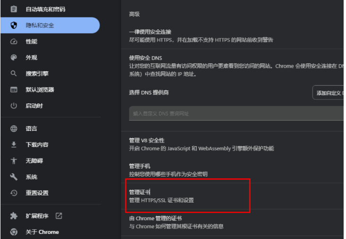Viewport: 346px width, 239px height.
Task: Click the on-startup power icon
Action: coord(14,106)
